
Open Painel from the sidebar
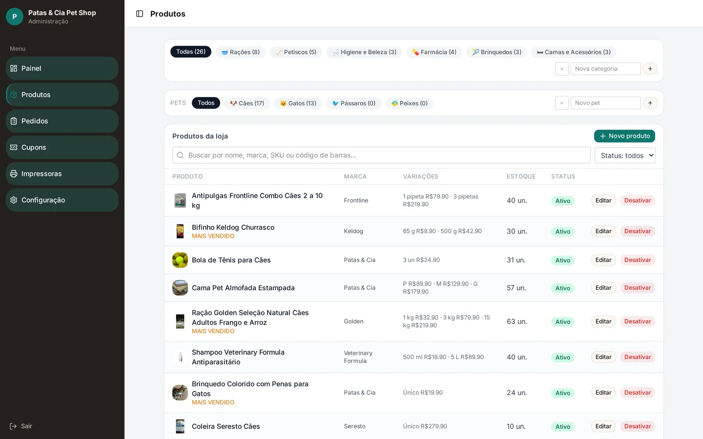62,68
